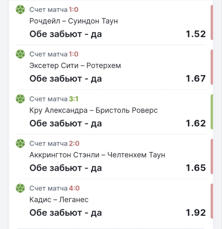The height and width of the screenshot is (229, 222).
Task: Open the Кру Александра – Бристоль Роверс match
Action: pos(94,110)
